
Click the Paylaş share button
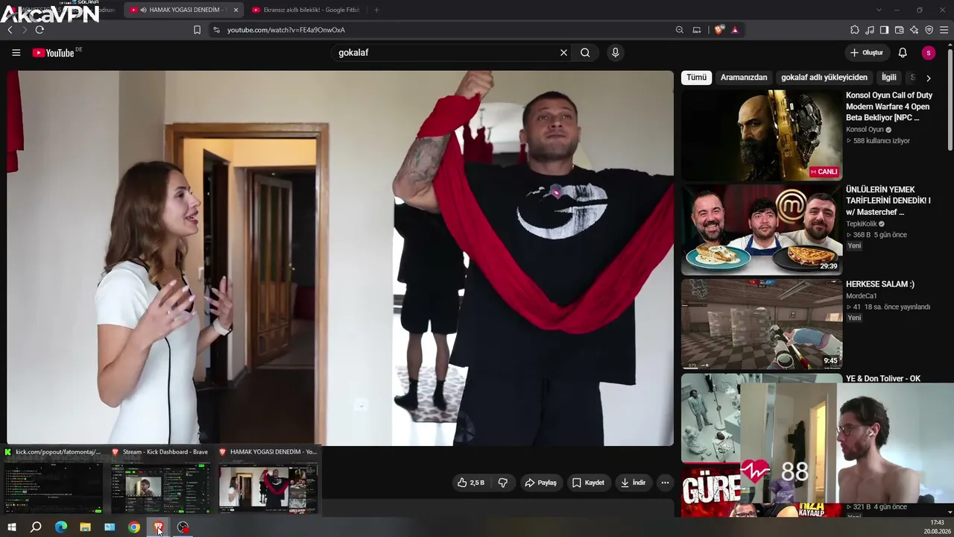(540, 483)
